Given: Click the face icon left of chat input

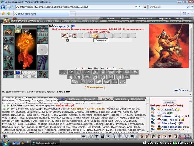Looking at the screenshot, I should [5, 136].
